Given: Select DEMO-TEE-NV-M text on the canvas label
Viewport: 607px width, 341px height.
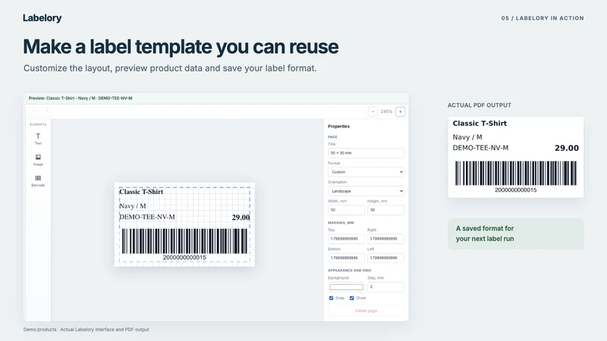Looking at the screenshot, I should pyautogui.click(x=147, y=217).
